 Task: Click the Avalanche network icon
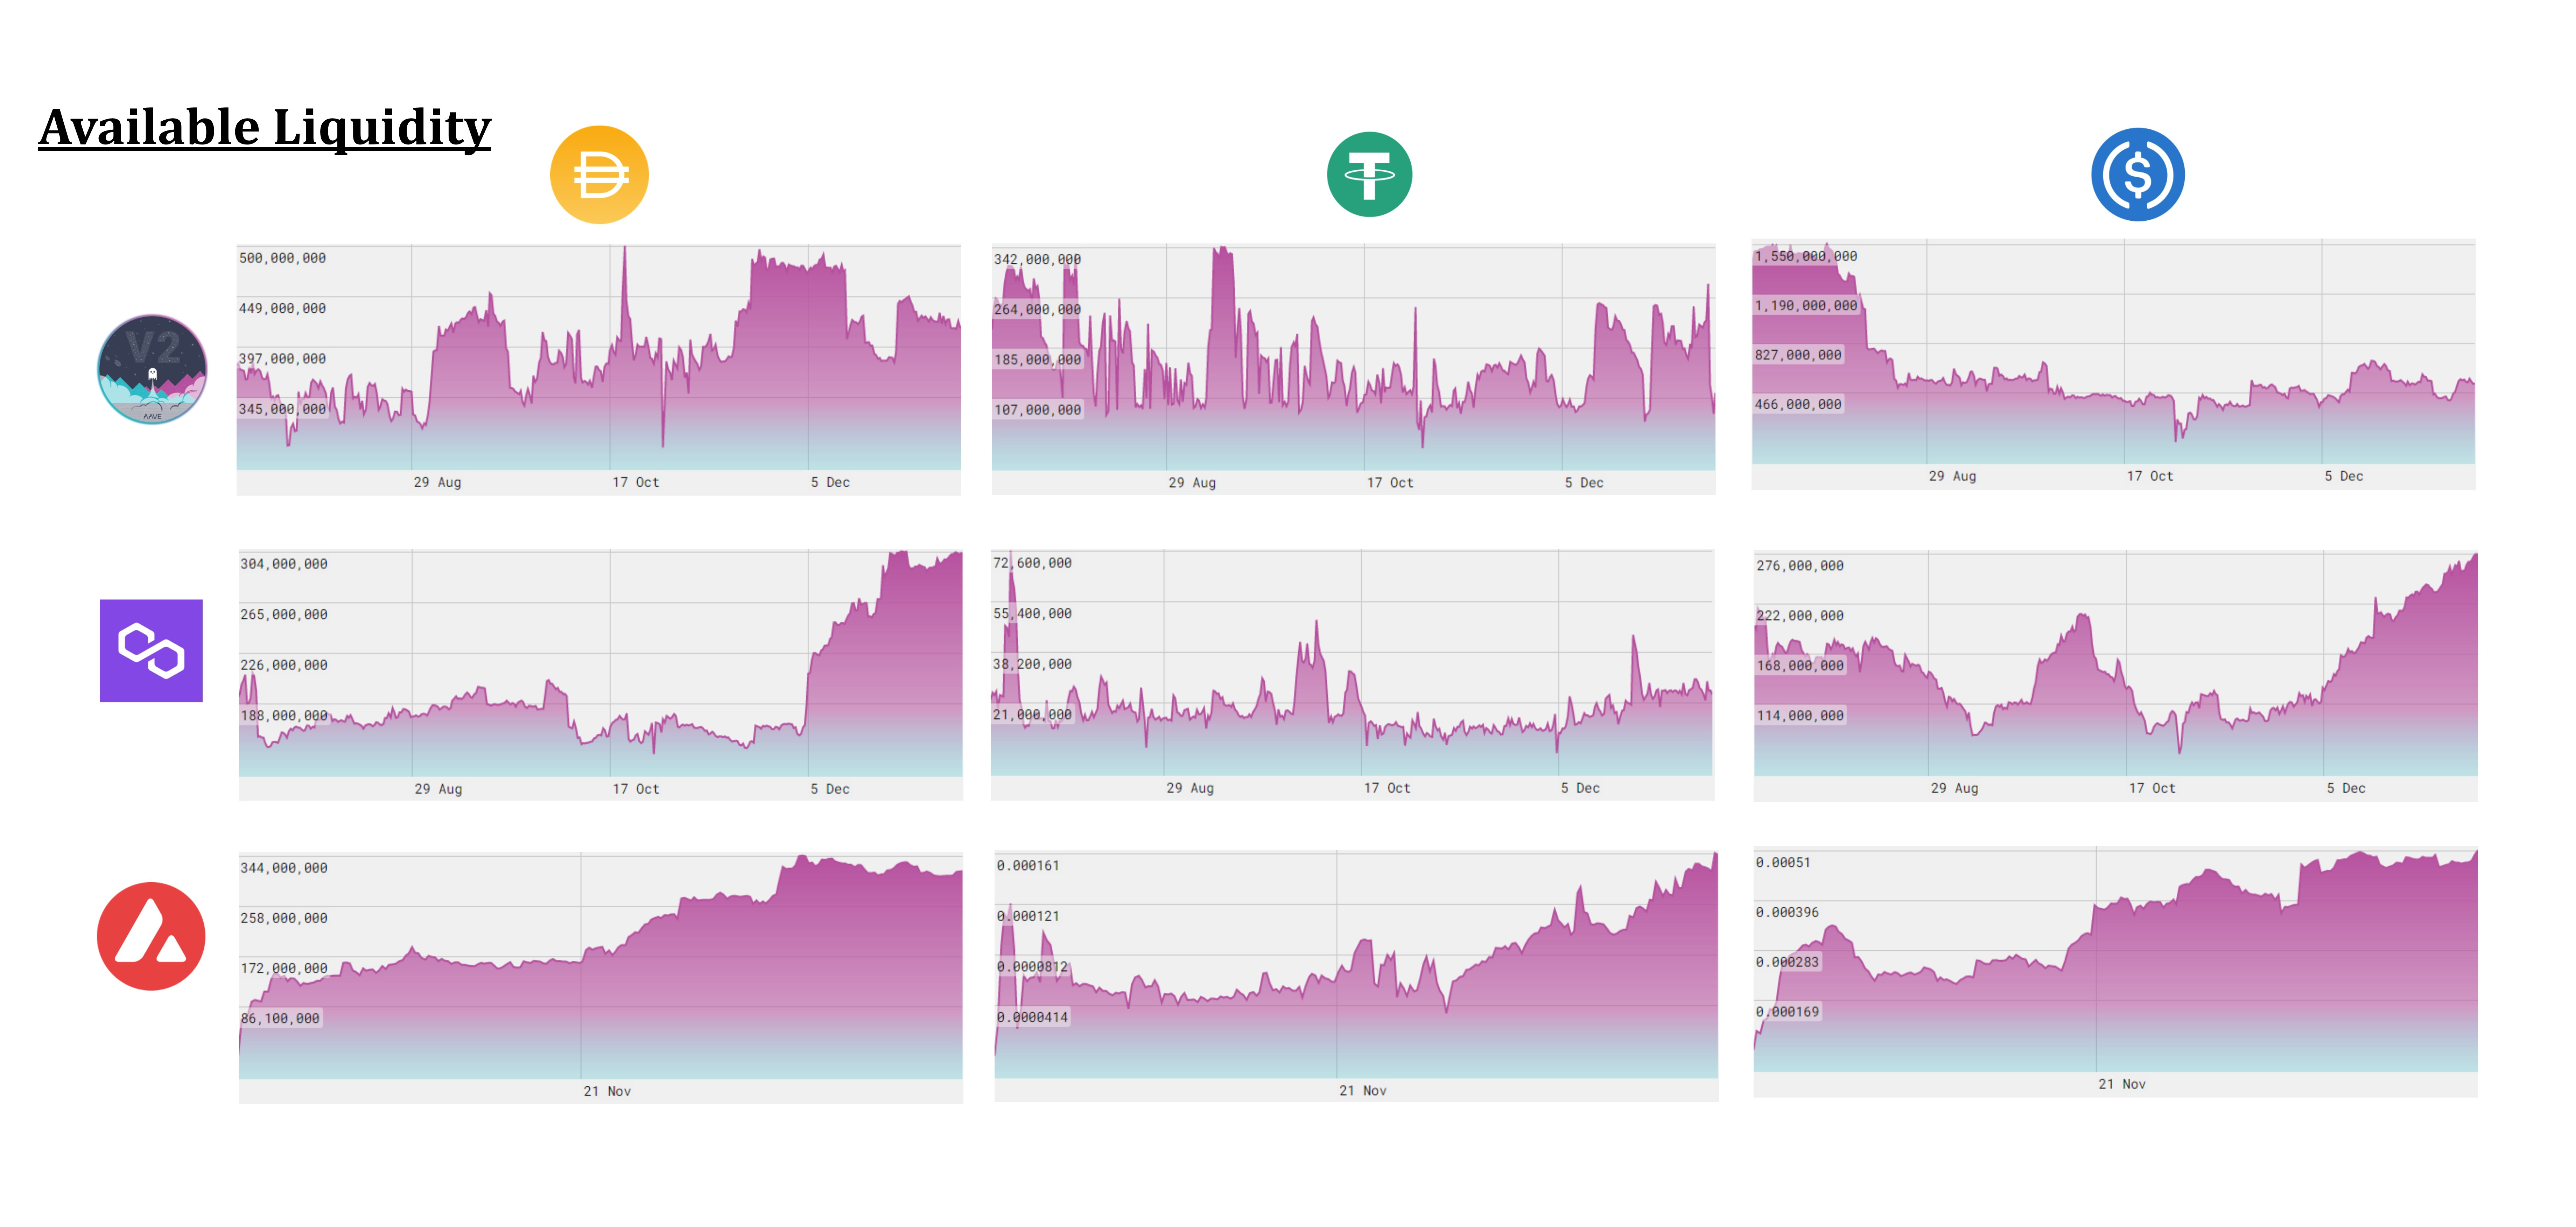151,936
